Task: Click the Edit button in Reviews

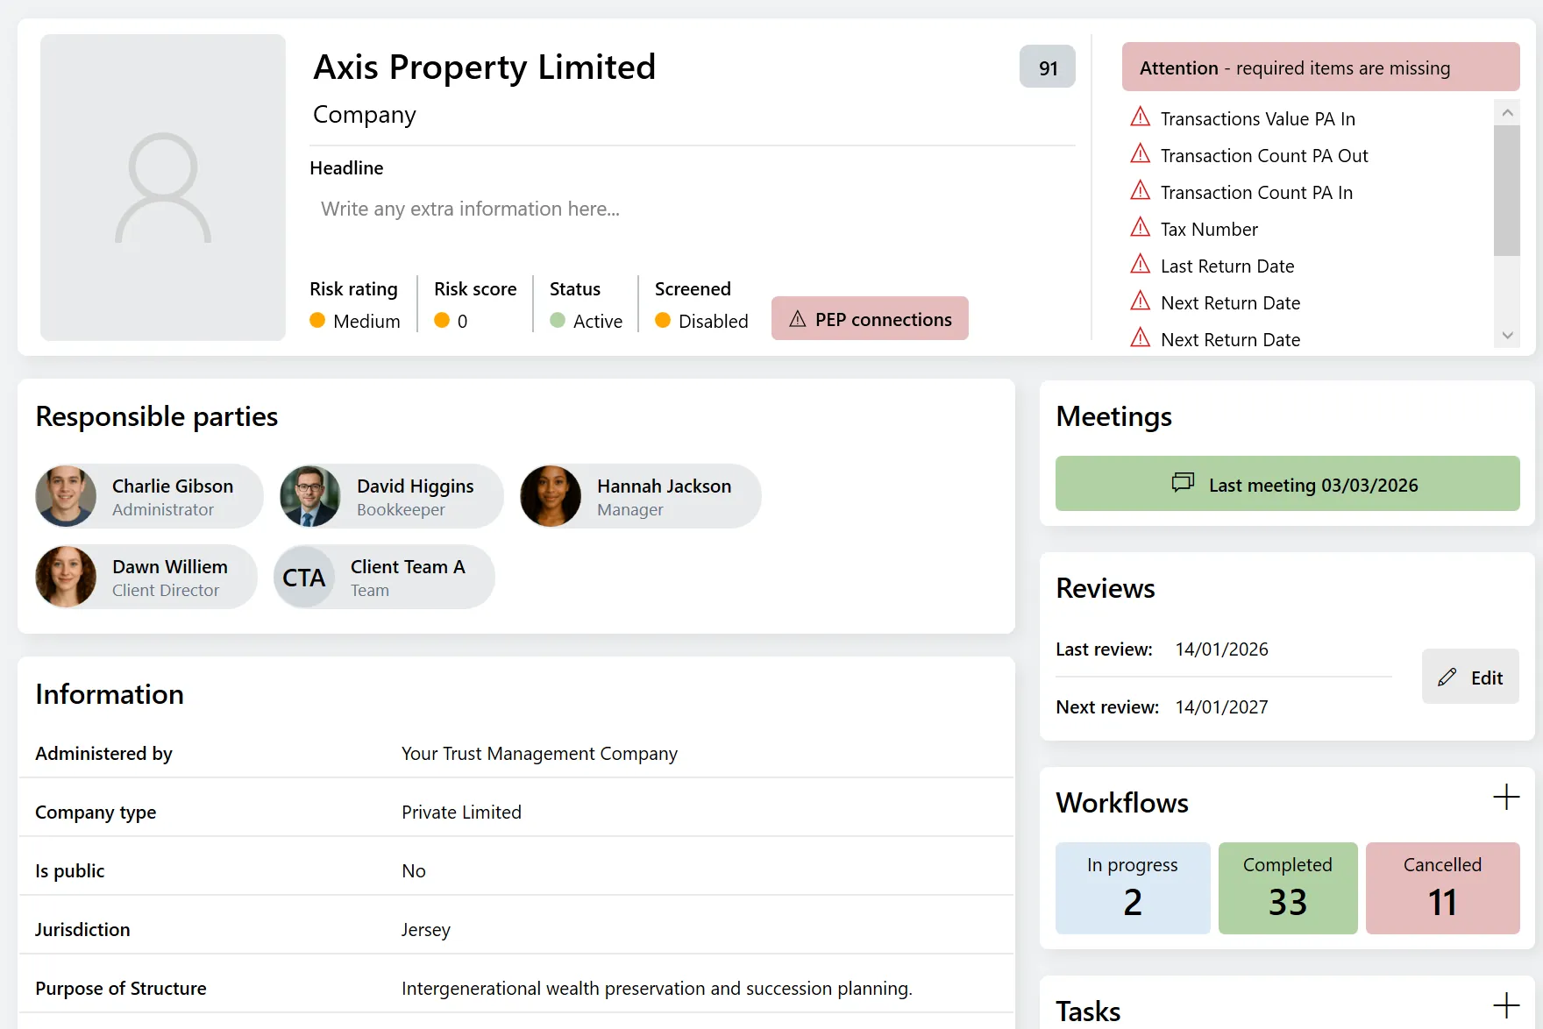Action: [x=1470, y=677]
